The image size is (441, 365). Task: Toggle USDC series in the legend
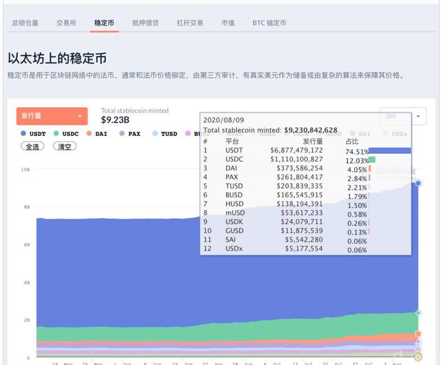pyautogui.click(x=66, y=134)
